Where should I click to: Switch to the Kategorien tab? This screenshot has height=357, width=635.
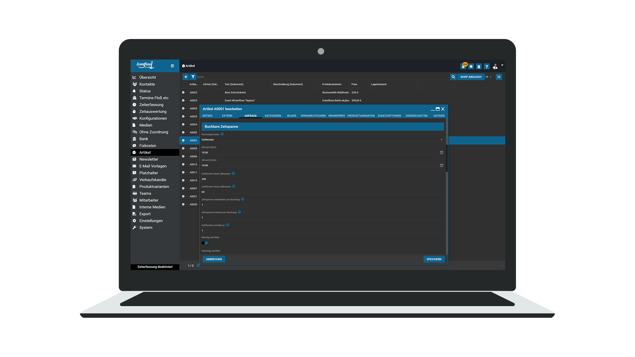pos(273,116)
